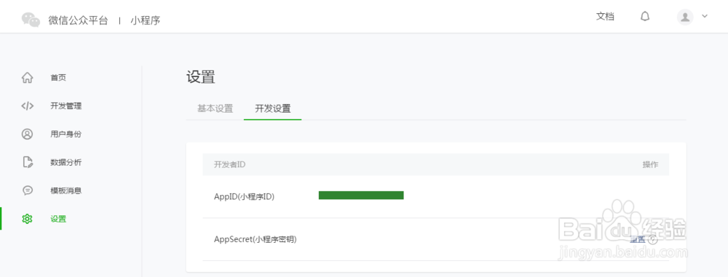Click the 小程序 label in the header
The height and width of the screenshot is (277, 728).
click(146, 20)
